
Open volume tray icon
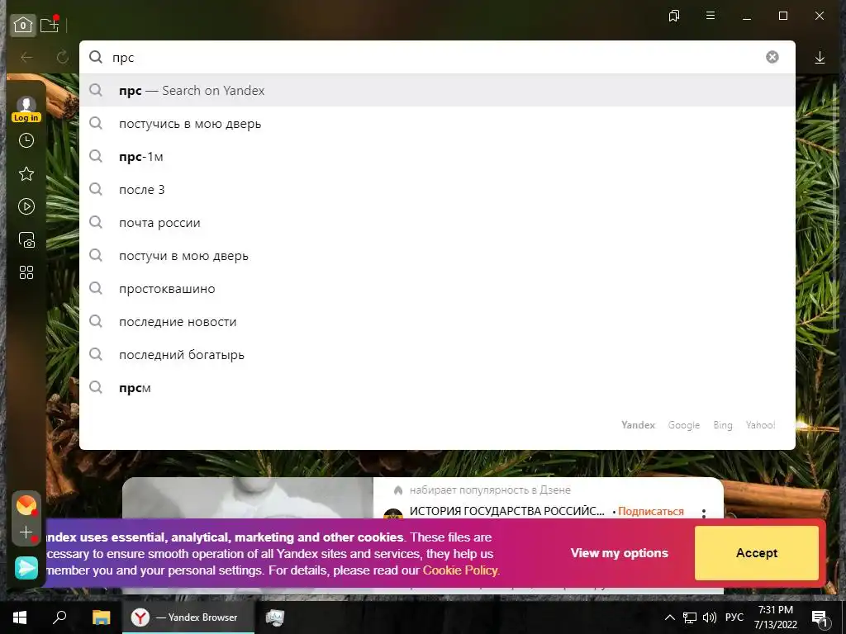710,617
